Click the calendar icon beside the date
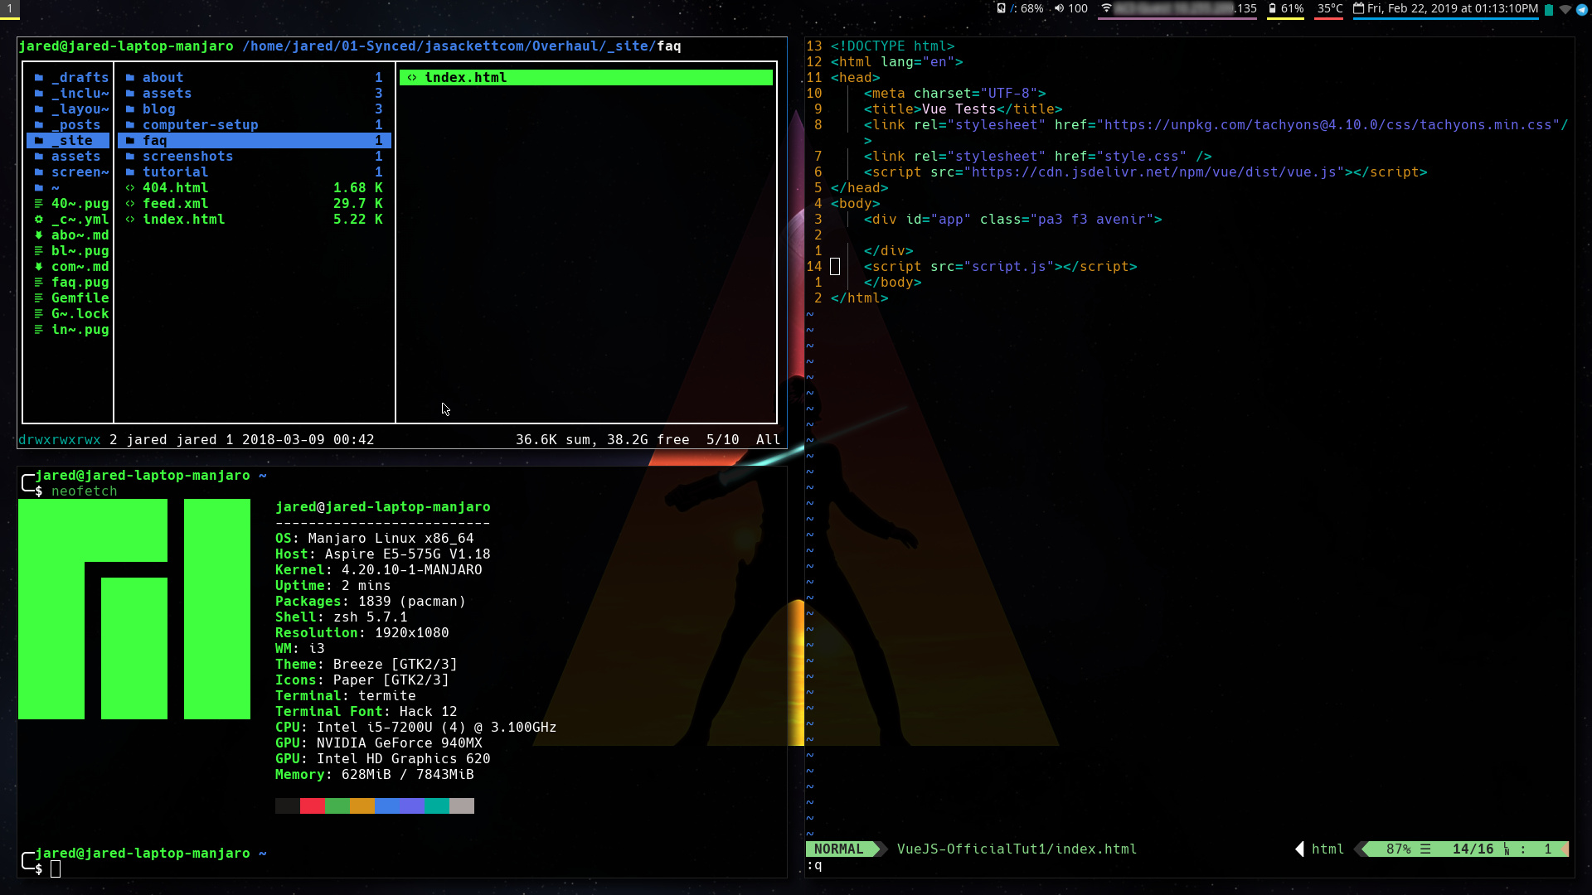The height and width of the screenshot is (895, 1592). tap(1359, 8)
